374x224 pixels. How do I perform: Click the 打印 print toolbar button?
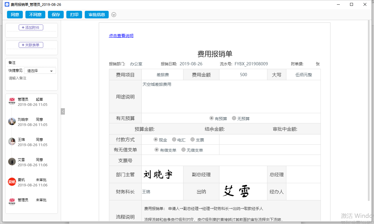(74, 14)
